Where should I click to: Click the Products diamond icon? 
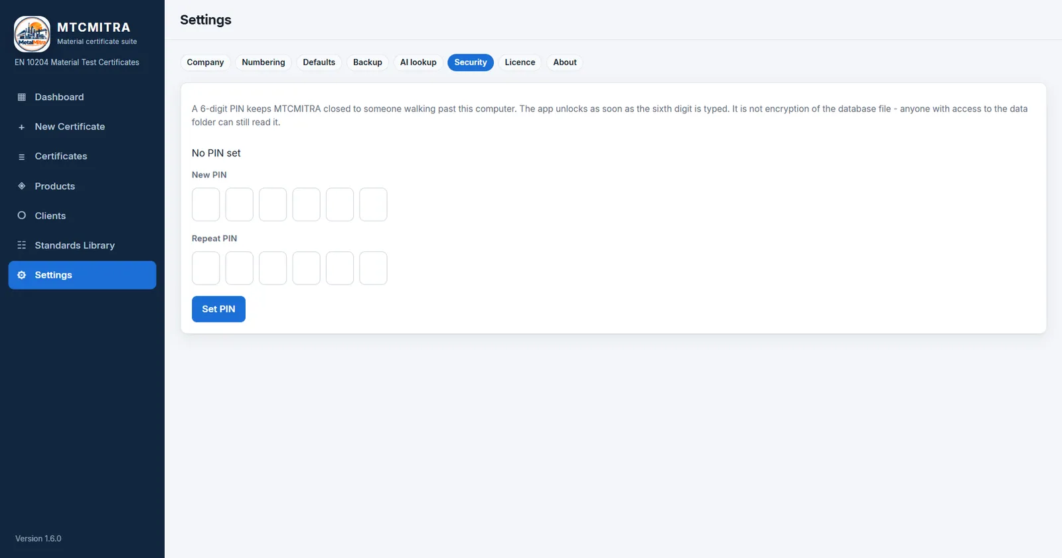click(21, 186)
